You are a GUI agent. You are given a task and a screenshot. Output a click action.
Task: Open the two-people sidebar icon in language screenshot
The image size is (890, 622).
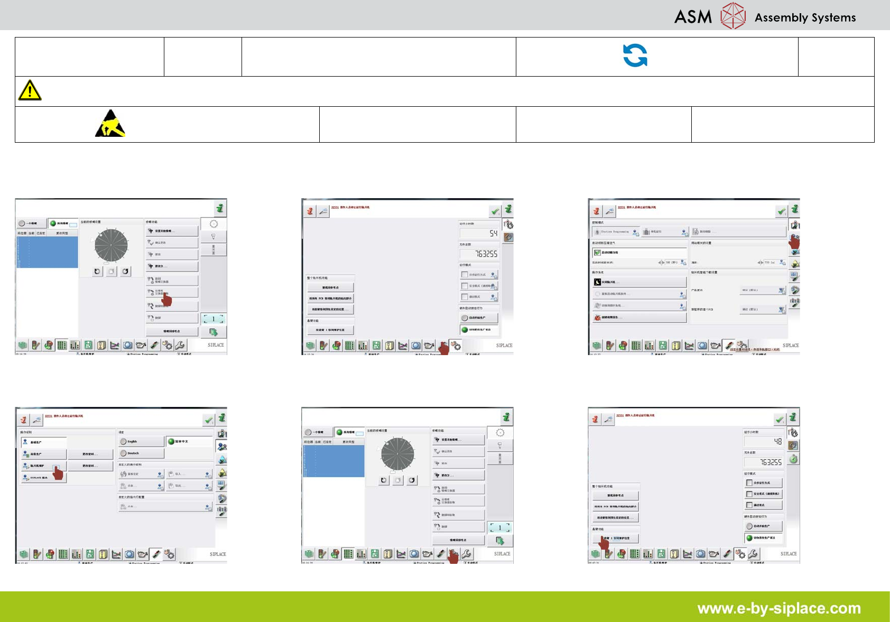pos(222,447)
